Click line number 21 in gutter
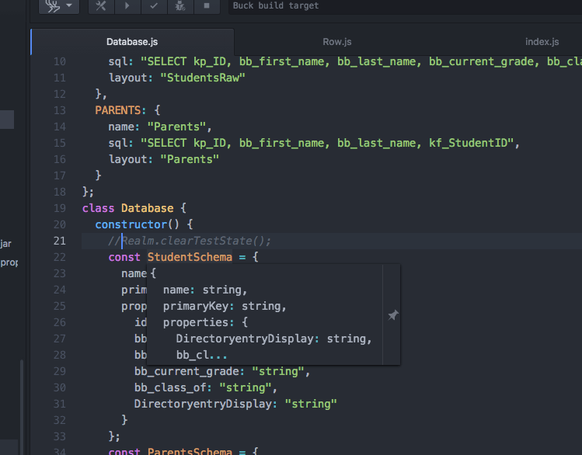Viewport: 582px width, 455px height. click(x=59, y=241)
